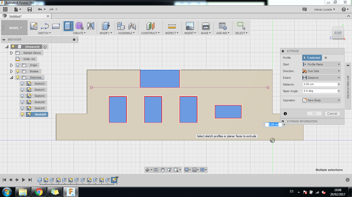Click the Look At icon

pyautogui.click(x=156, y=170)
